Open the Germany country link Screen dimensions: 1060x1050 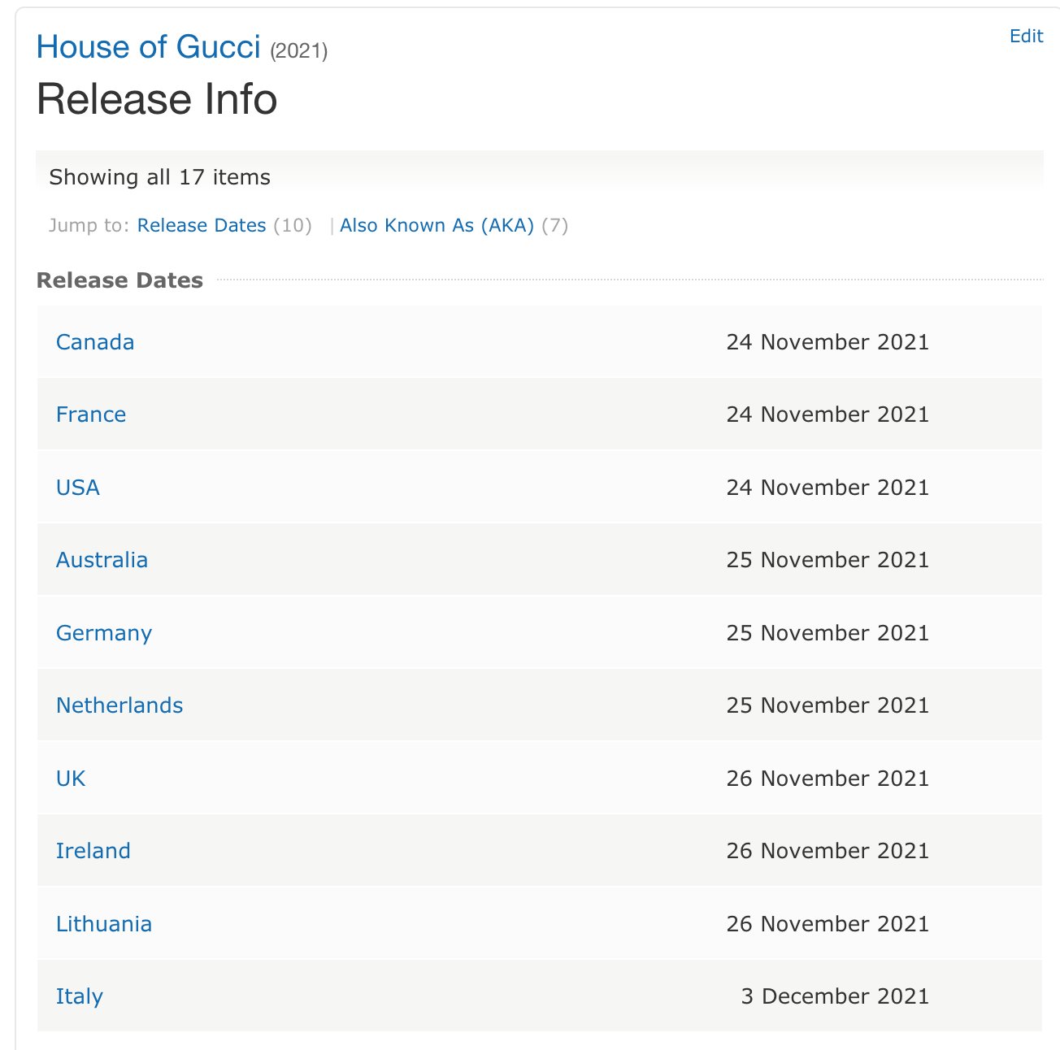click(x=104, y=633)
